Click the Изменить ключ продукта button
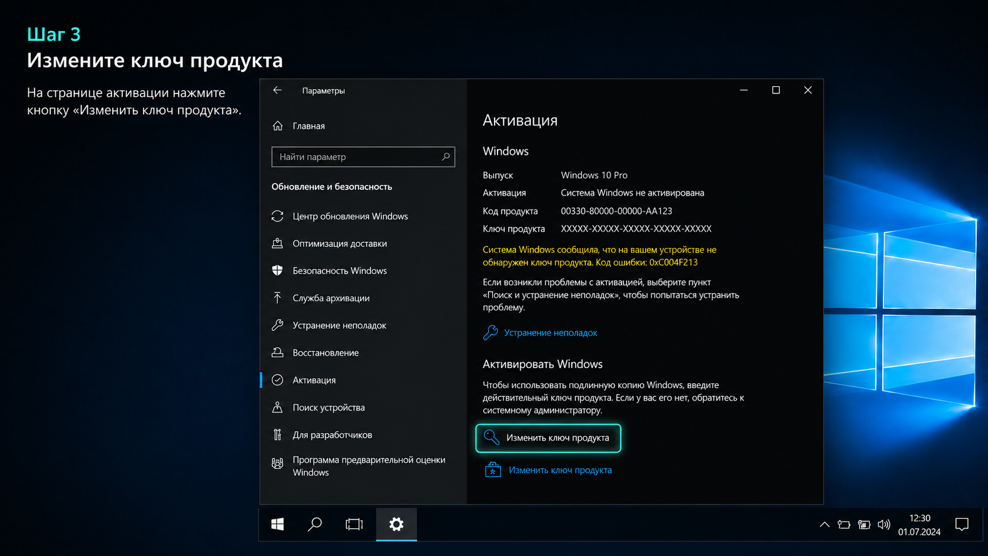Image resolution: width=988 pixels, height=556 pixels. tap(548, 438)
